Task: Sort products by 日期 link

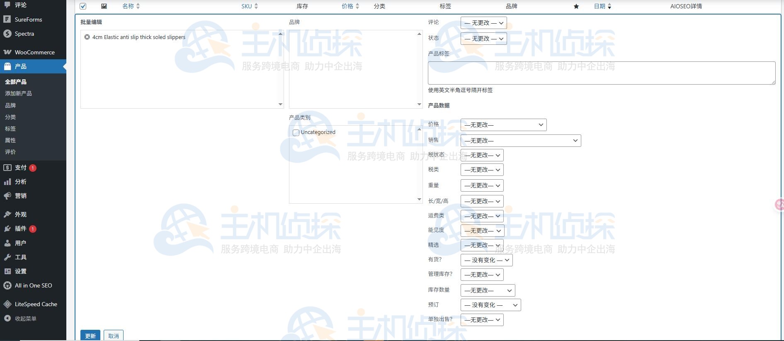Action: pos(600,6)
